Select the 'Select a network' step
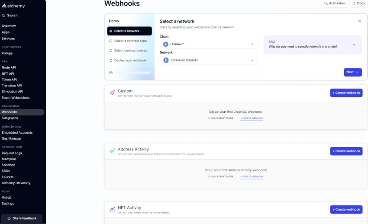Screen dimensions: 368x224 click(x=129, y=31)
